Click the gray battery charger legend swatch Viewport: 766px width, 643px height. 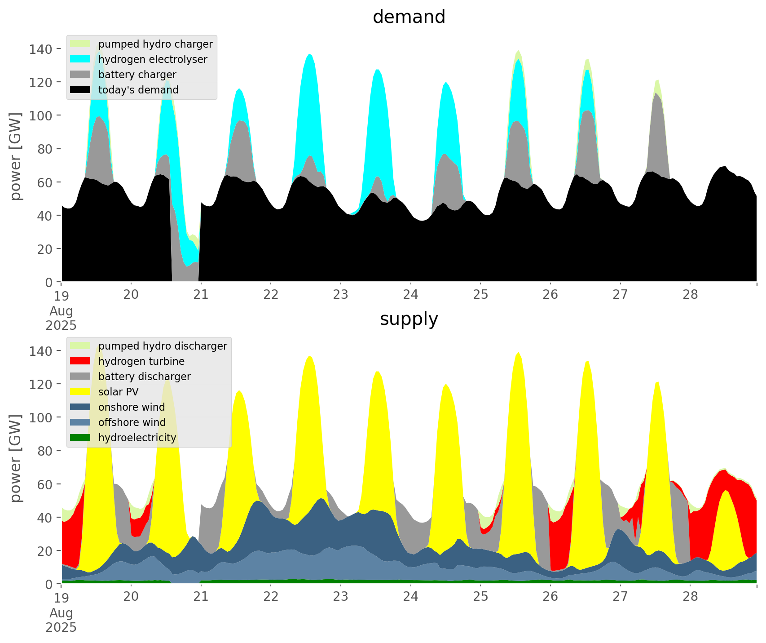(80, 75)
